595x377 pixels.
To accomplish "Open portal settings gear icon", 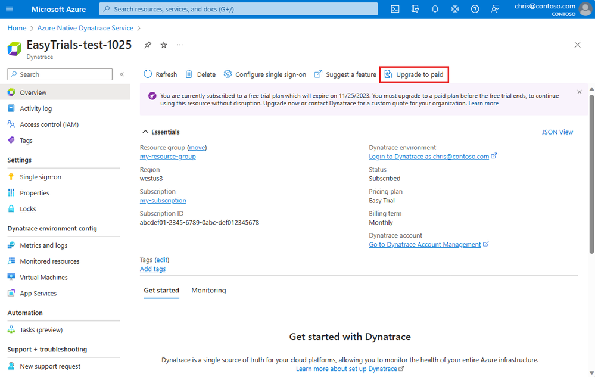I will tap(455, 9).
